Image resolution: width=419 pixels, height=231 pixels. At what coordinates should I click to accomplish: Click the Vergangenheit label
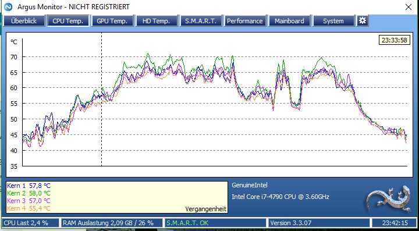click(x=205, y=209)
